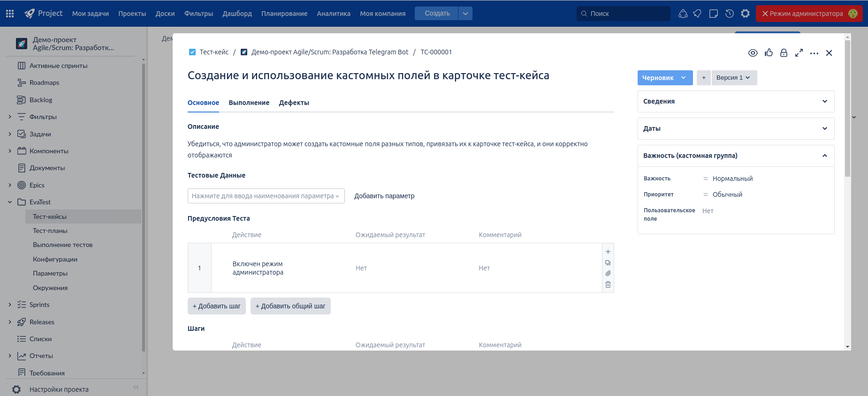This screenshot has height=396, width=868.
Task: Open the Версия 1 version dropdown
Action: click(x=733, y=78)
